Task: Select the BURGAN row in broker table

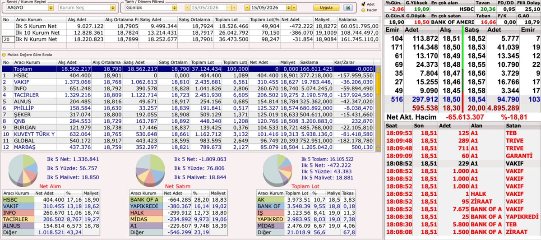Action: [x=188, y=128]
